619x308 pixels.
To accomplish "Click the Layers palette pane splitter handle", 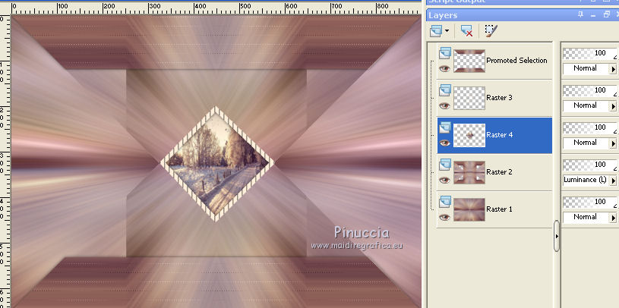I will 557,236.
